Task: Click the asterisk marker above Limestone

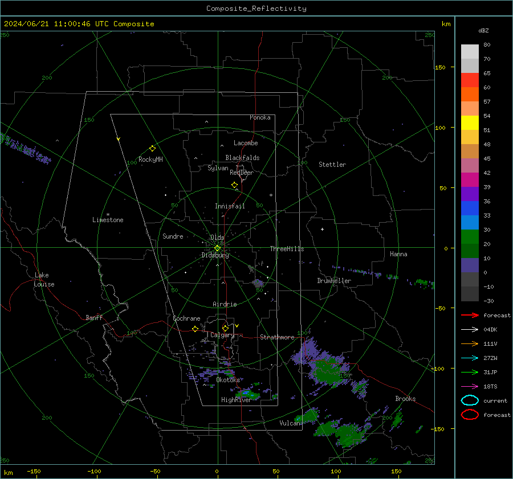Action: [x=108, y=215]
